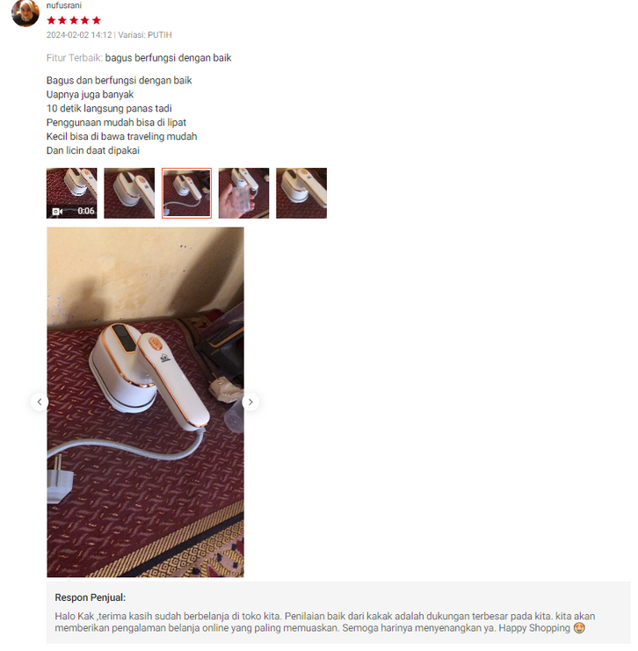Click the large steamer review photo
Viewport: 638px width, 651px height.
(145, 401)
